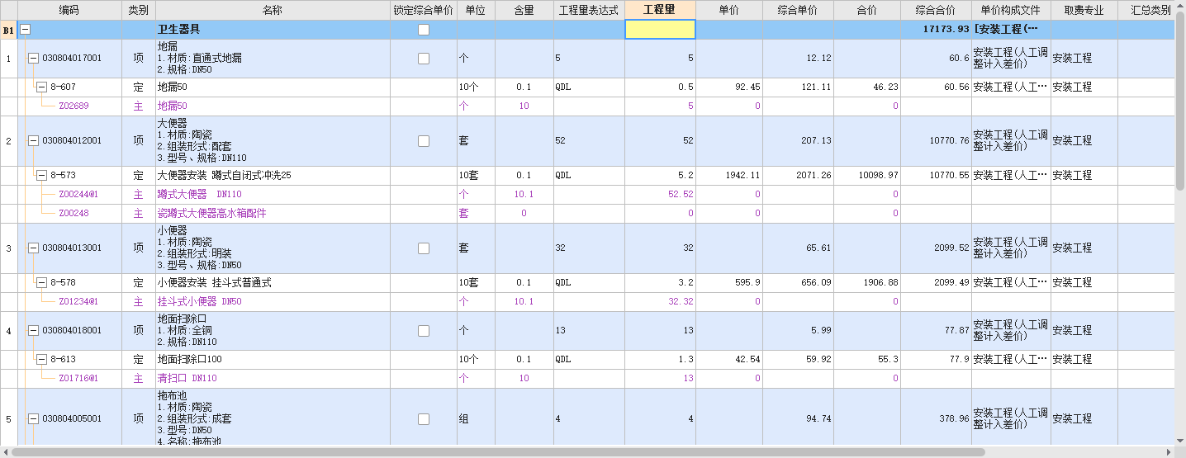The height and width of the screenshot is (458, 1186).
Task: Collapse item 030804012001 row
Action: [x=33, y=141]
